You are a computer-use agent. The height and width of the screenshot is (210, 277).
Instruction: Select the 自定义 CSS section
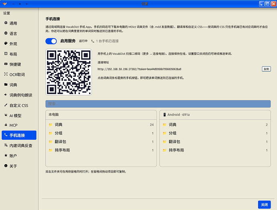click(19, 105)
